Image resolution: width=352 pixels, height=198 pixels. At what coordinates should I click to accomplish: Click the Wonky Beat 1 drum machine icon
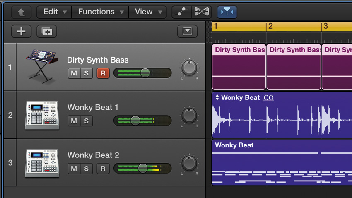coord(42,116)
